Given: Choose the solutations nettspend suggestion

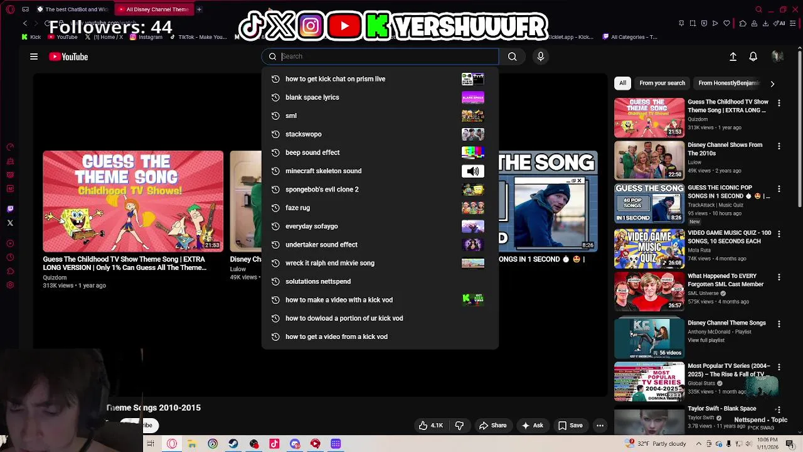Looking at the screenshot, I should (380, 281).
